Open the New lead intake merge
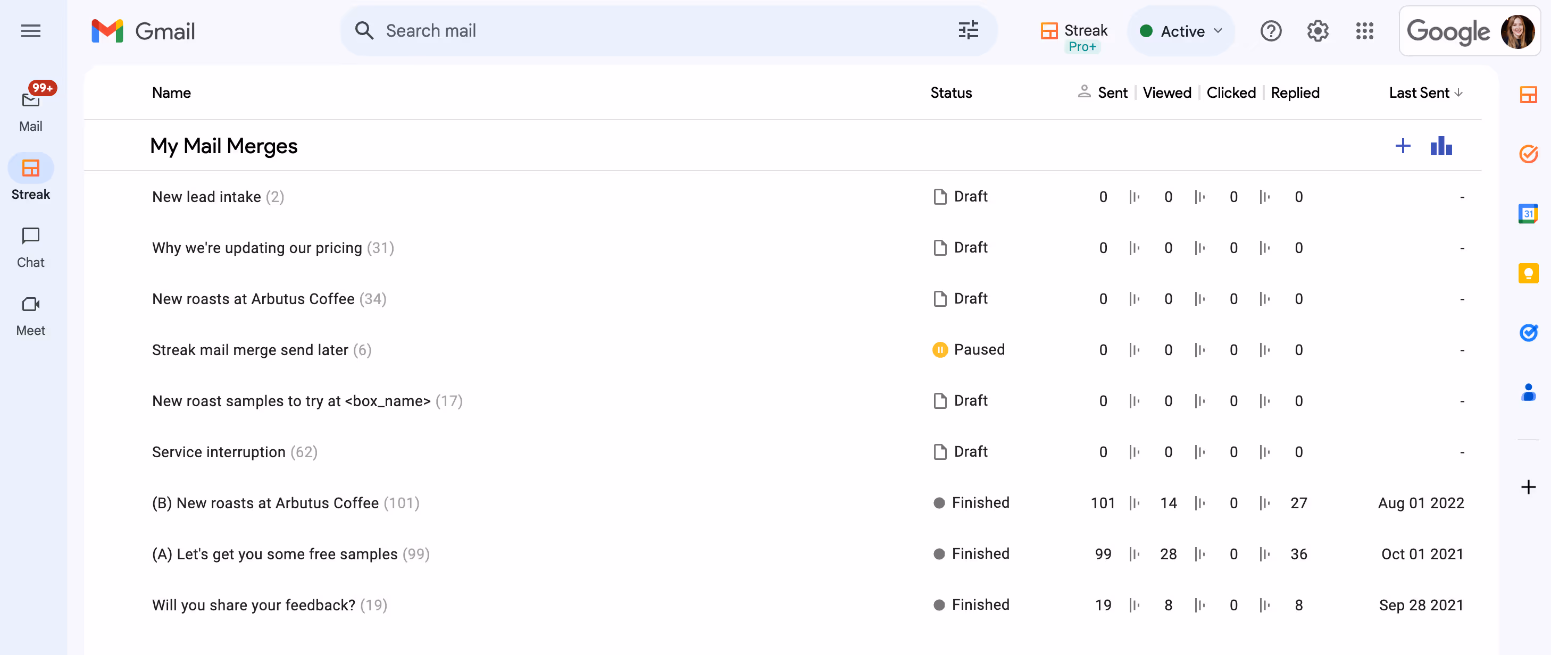The height and width of the screenshot is (655, 1551). tap(206, 197)
